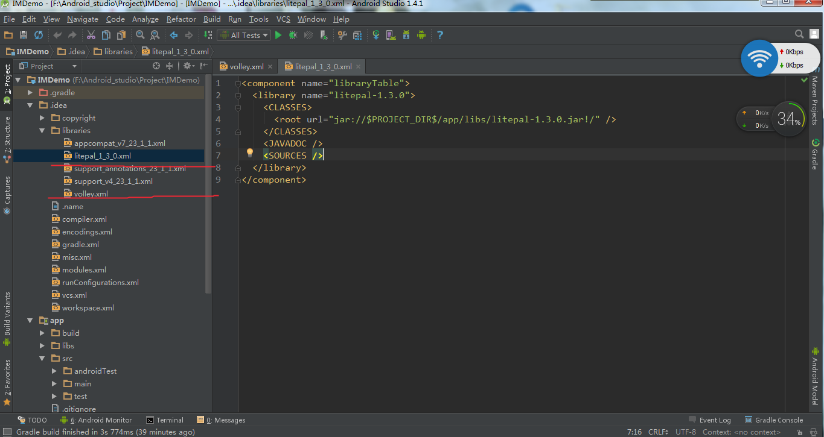
Task: Click the Copy icon in toolbar
Action: (106, 35)
